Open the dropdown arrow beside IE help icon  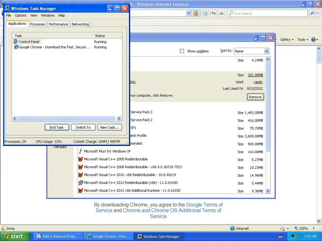pyautogui.click(x=318, y=40)
